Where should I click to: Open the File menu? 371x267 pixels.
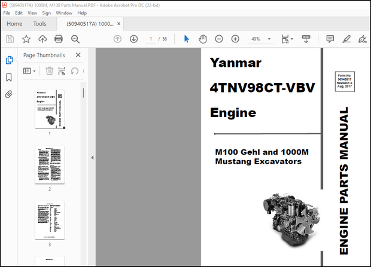pos(7,13)
